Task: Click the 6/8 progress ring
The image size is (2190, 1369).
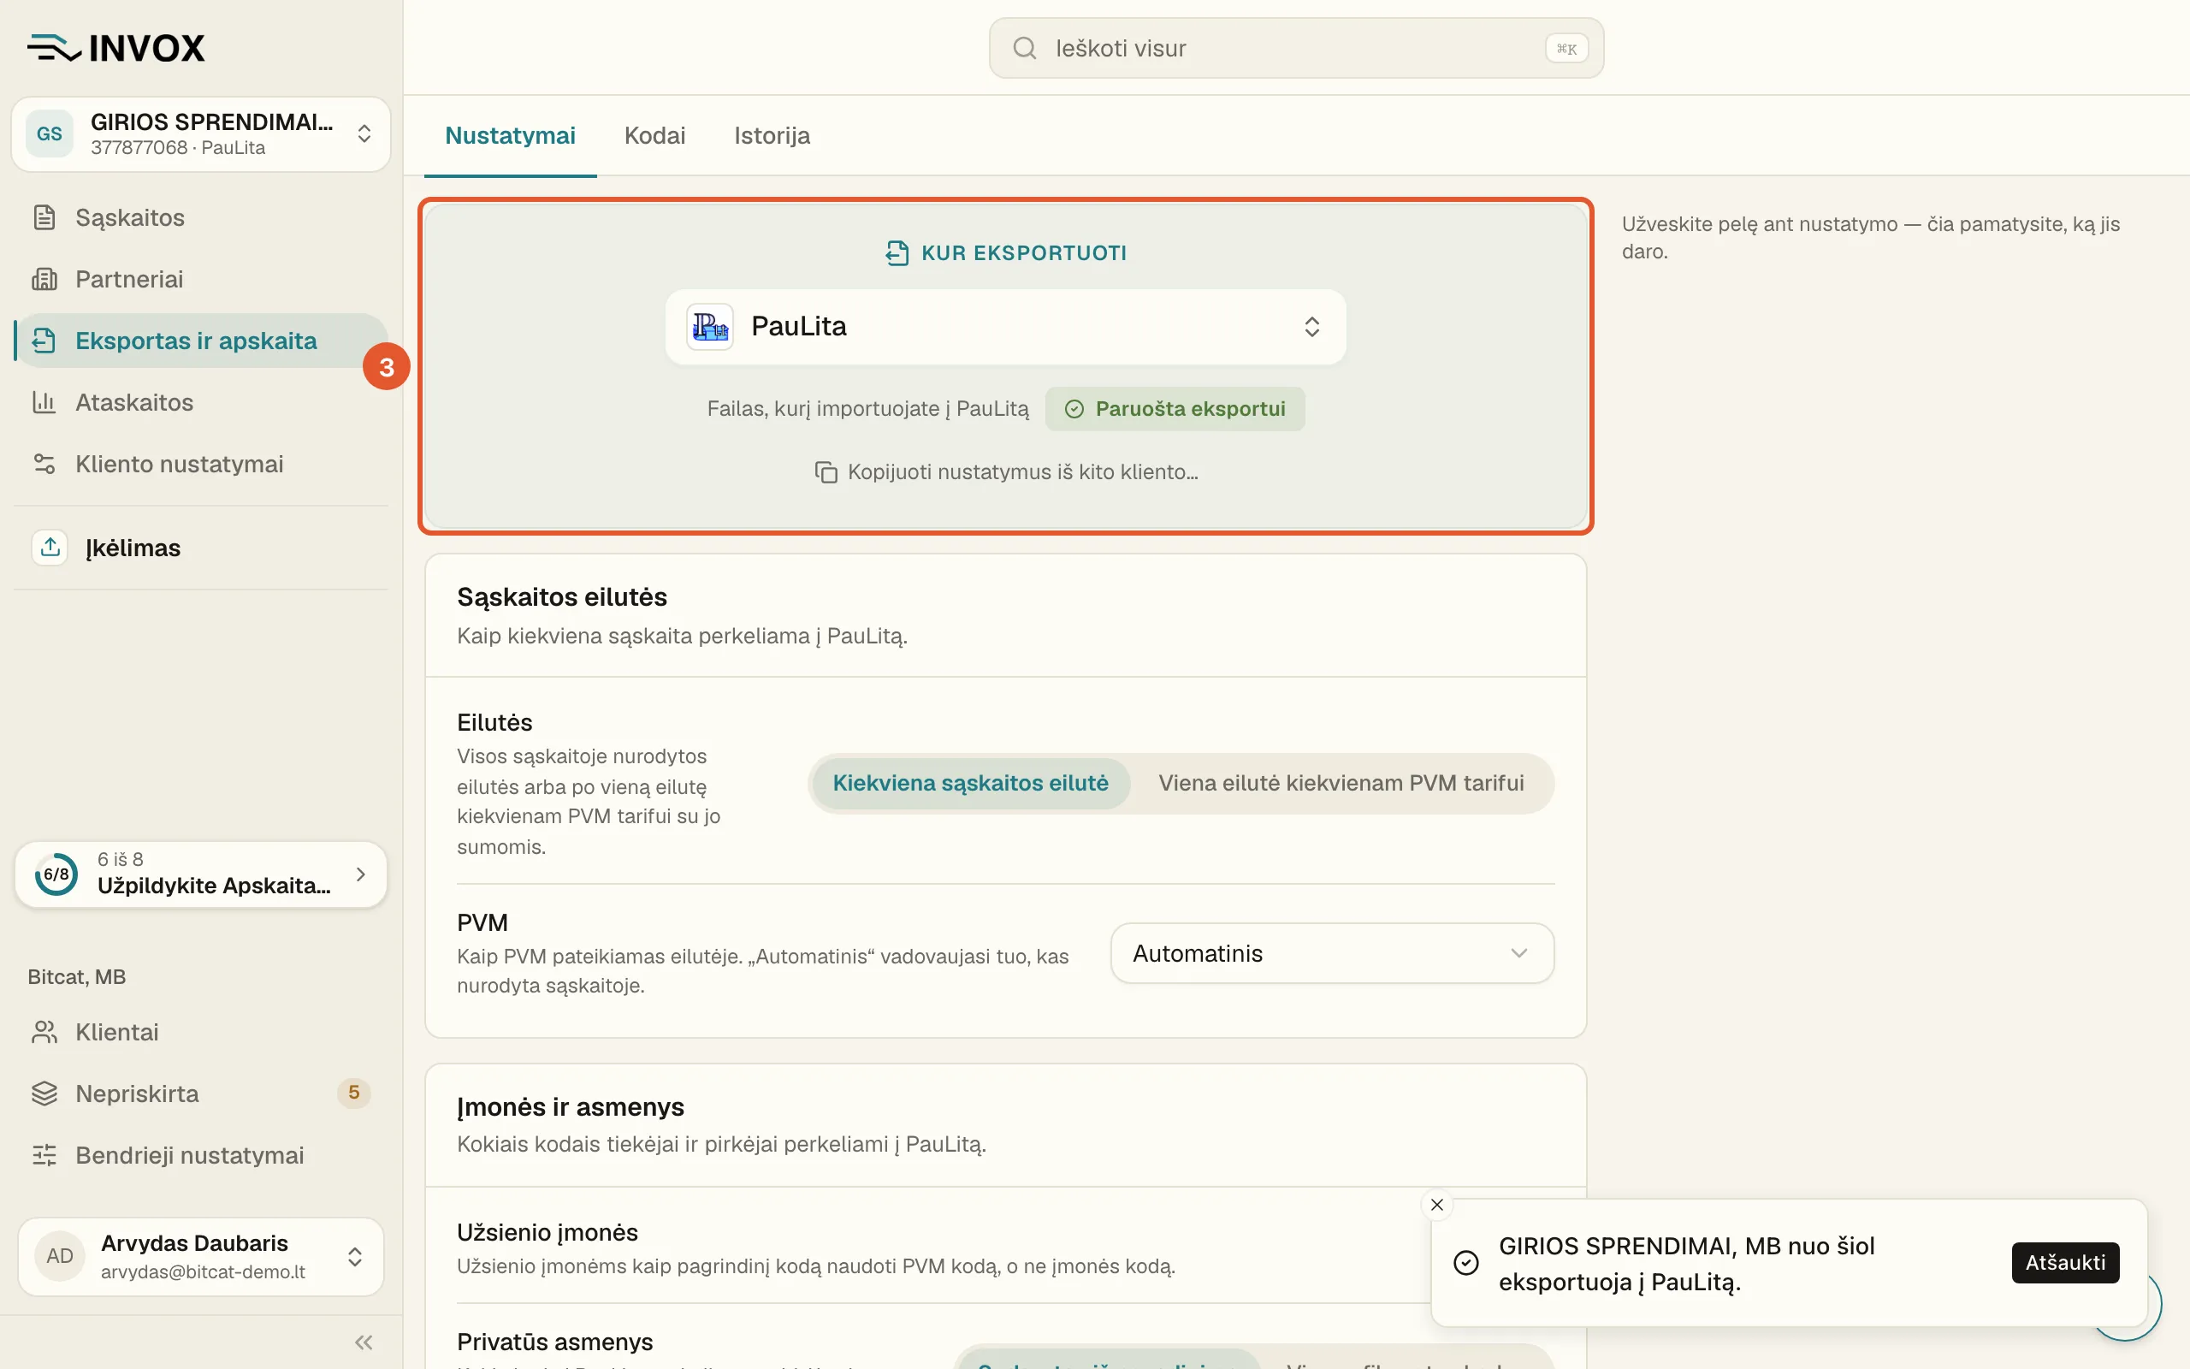Action: tap(56, 874)
